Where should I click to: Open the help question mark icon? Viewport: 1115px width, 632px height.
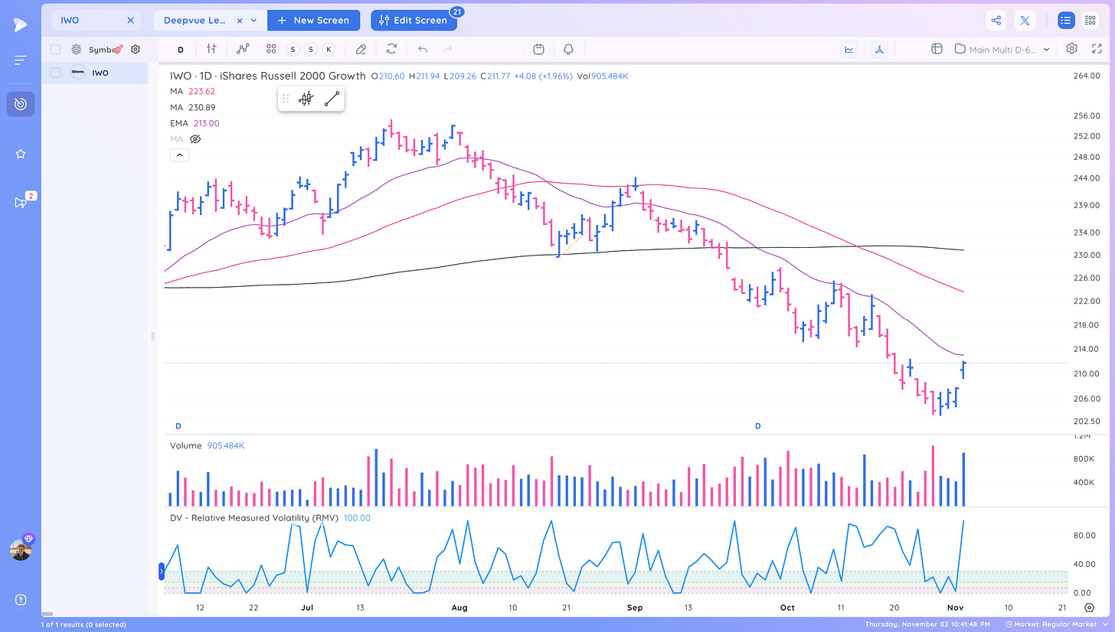20,599
